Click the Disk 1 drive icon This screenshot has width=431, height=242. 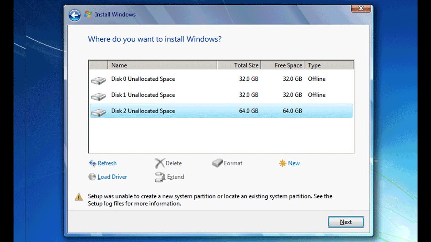tap(98, 96)
